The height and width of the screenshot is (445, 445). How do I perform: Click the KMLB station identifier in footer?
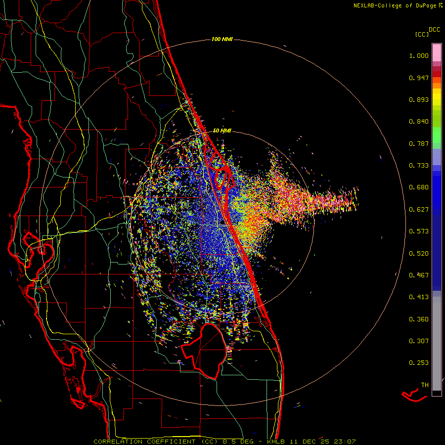pyautogui.click(x=276, y=442)
